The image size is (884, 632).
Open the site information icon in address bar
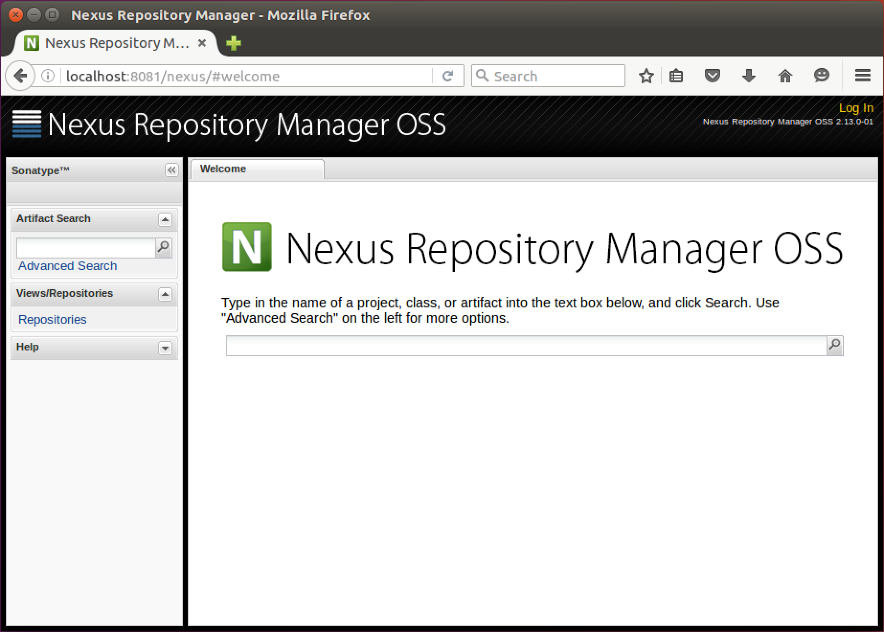(x=48, y=76)
